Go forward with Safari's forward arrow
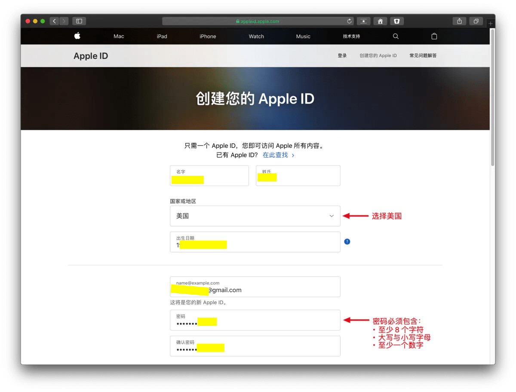This screenshot has width=516, height=392. (64, 21)
